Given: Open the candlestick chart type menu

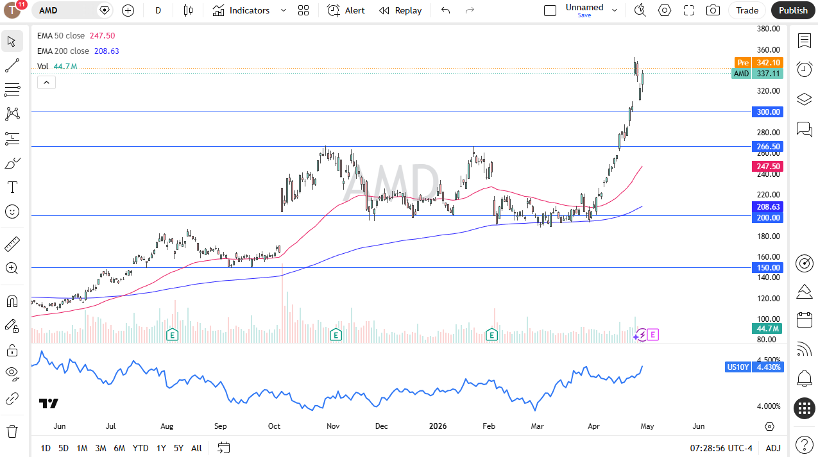Looking at the screenshot, I should 188,10.
